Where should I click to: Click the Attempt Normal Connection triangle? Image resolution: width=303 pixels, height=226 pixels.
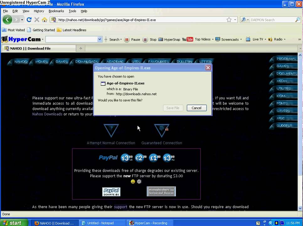coord(111,130)
